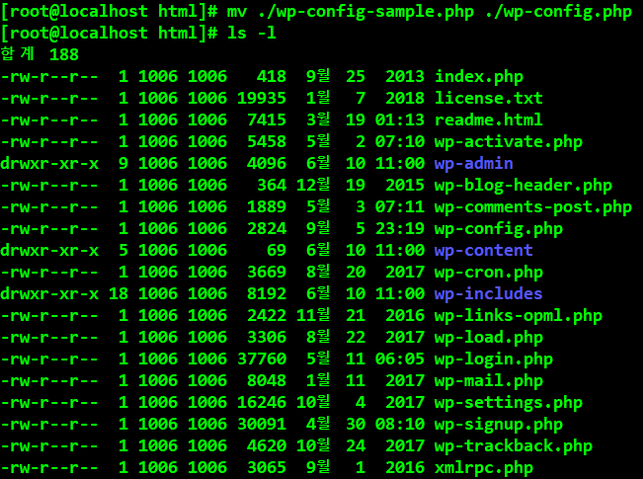Click ./wp-config-sample.php in the mv command
643x479 pixels.
pos(365,12)
